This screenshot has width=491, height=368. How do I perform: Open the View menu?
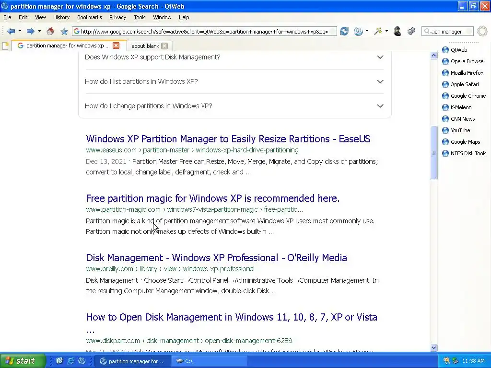pyautogui.click(x=40, y=18)
